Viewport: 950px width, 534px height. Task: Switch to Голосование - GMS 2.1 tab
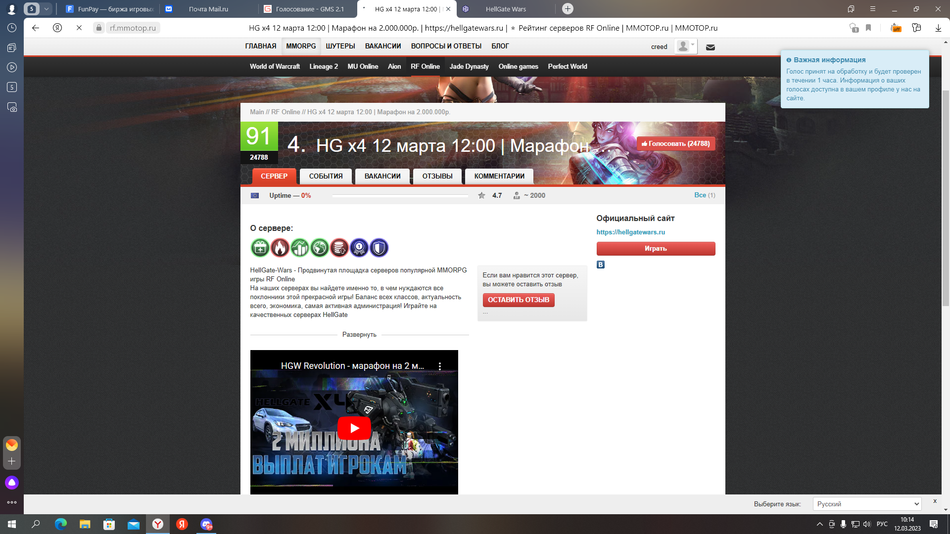coord(308,9)
